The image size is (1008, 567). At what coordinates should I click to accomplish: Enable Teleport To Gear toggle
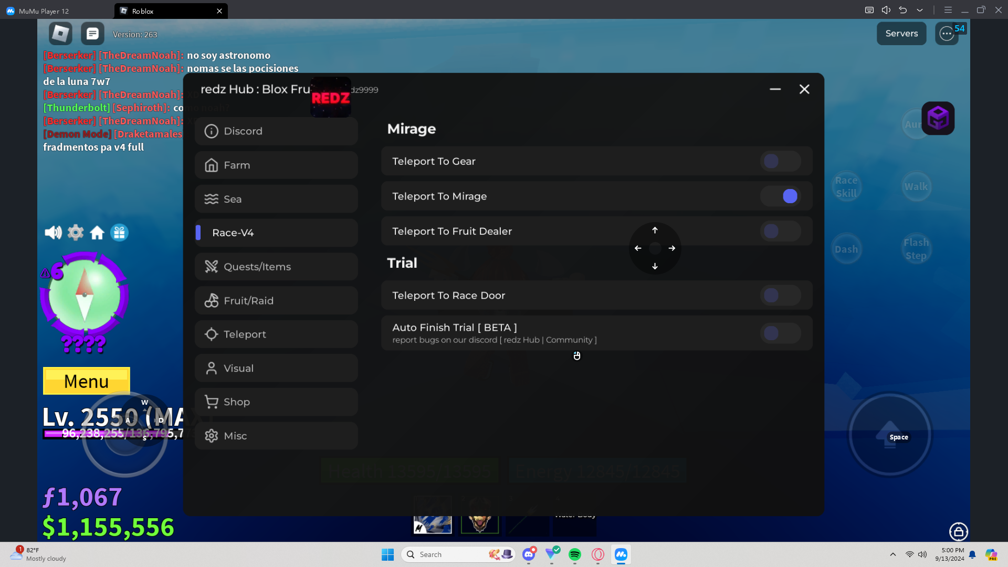(x=780, y=161)
